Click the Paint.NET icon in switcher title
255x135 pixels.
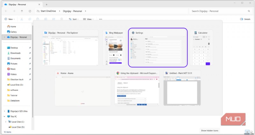167,73
